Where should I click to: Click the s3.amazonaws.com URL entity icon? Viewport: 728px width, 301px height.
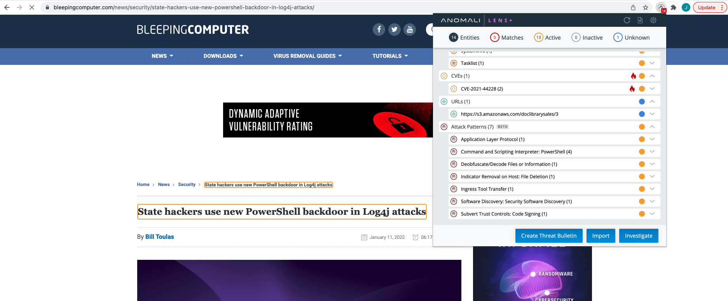454,114
